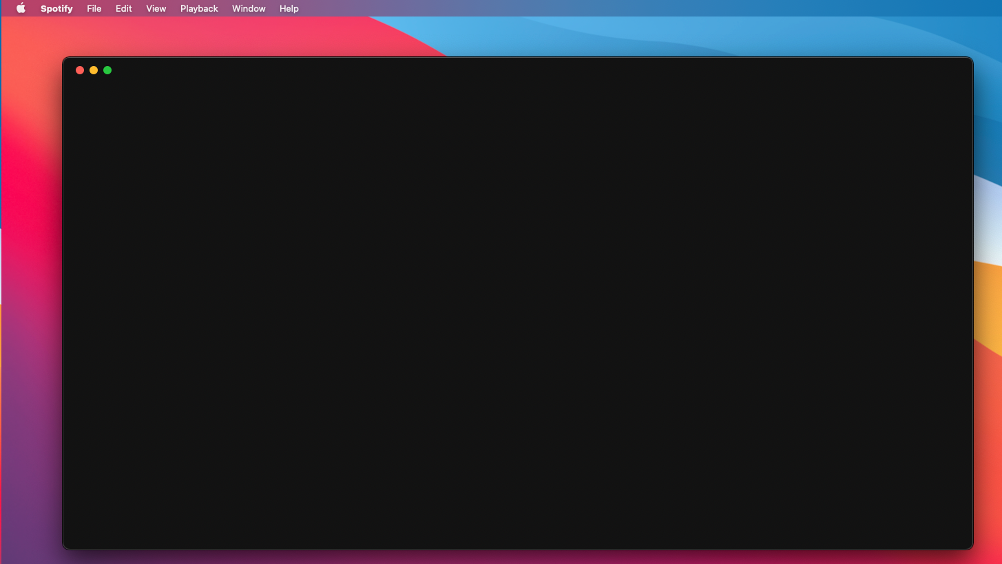The height and width of the screenshot is (564, 1002).
Task: Click the desktop wallpaper below the Spotify window
Action: 516,557
